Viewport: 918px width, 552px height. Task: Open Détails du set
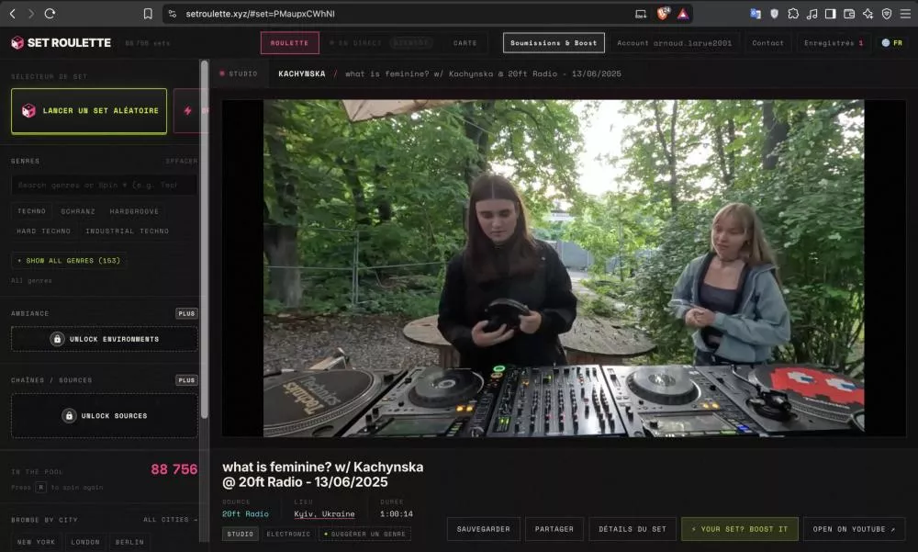(x=633, y=529)
